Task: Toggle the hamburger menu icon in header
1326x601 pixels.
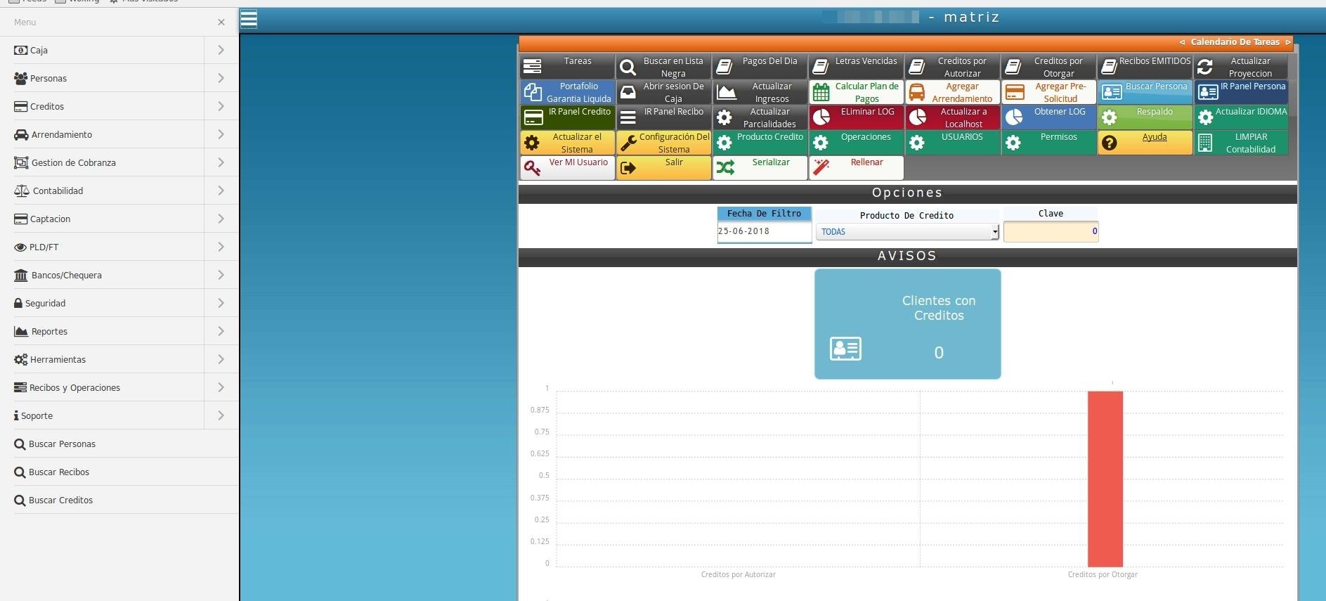Action: point(249,19)
